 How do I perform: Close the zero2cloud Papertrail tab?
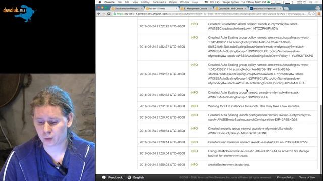point(280,8)
